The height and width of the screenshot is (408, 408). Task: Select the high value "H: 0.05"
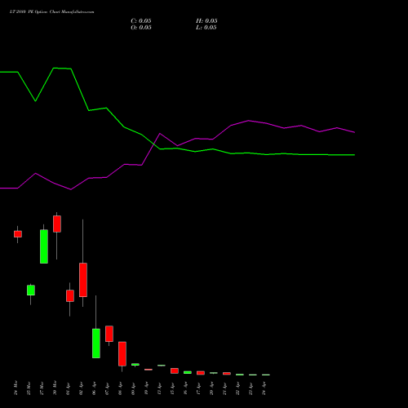pyautogui.click(x=206, y=21)
